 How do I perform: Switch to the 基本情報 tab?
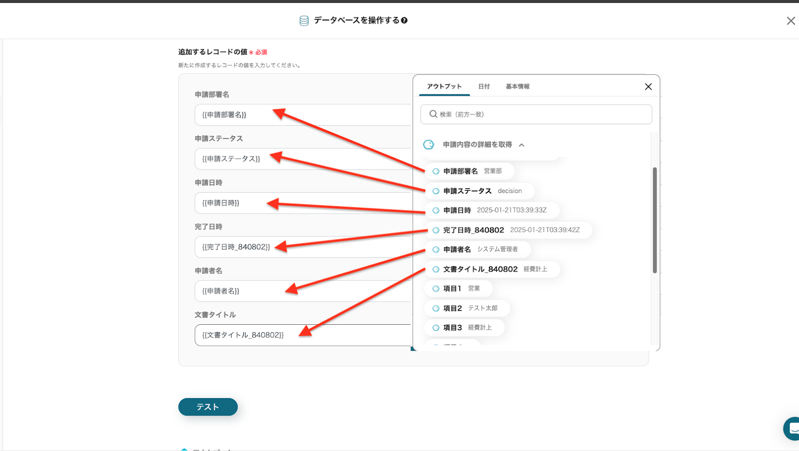click(x=517, y=87)
